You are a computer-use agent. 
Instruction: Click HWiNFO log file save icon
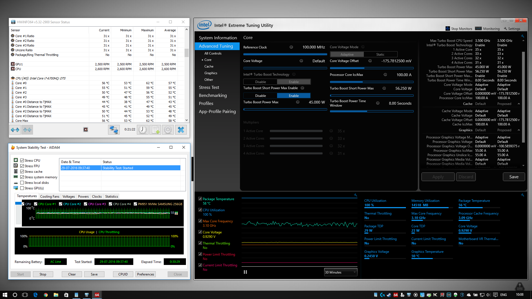tap(155, 130)
